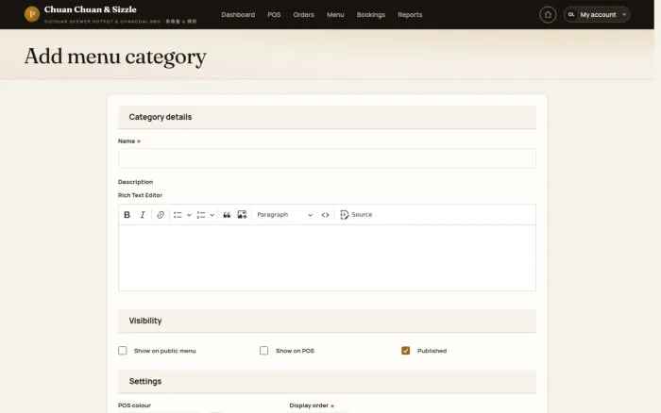This screenshot has width=661, height=413.
Task: Enable Show on POS checkbox
Action: tap(263, 351)
